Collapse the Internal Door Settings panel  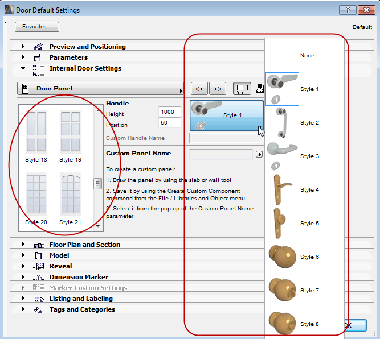23,68
